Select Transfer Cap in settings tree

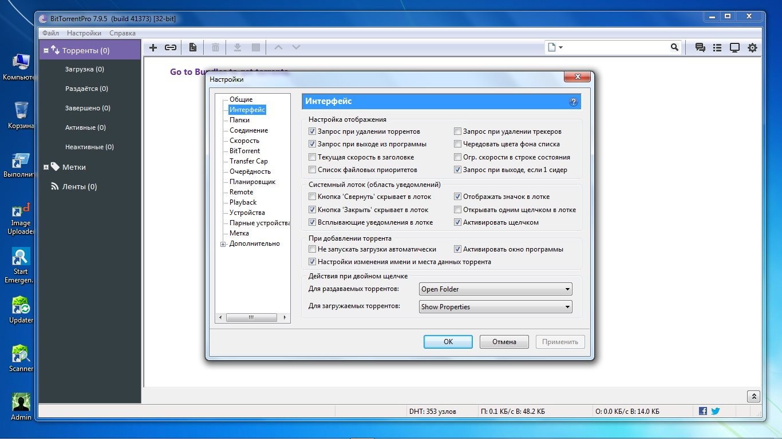coord(248,161)
